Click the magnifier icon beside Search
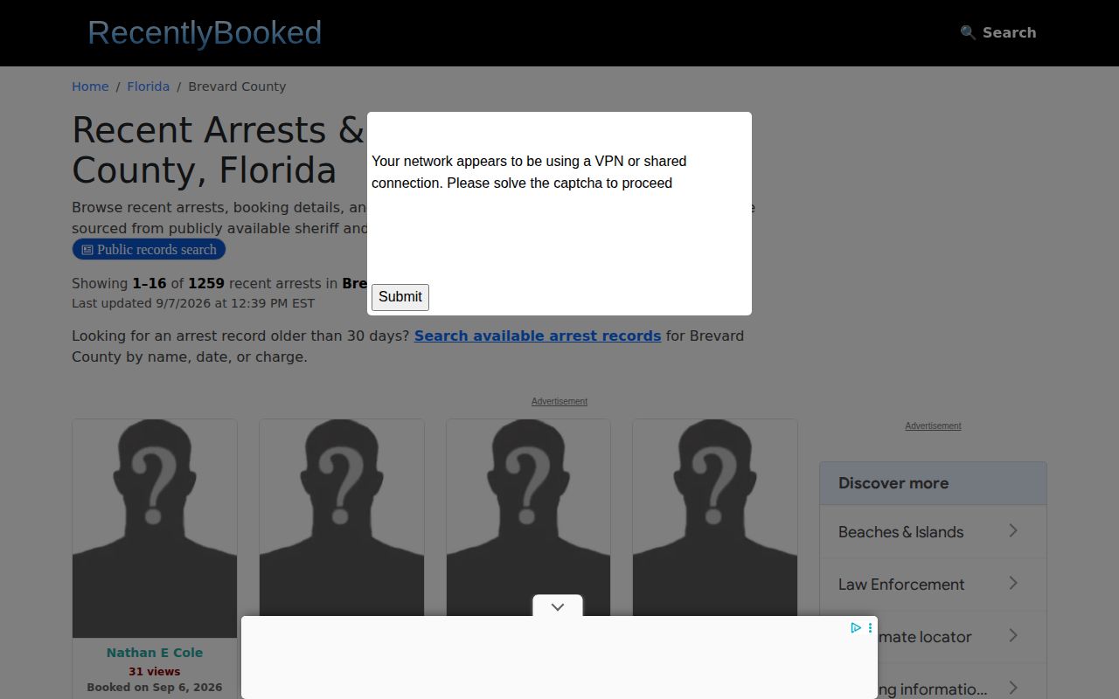This screenshot has width=1119, height=699. click(x=968, y=32)
